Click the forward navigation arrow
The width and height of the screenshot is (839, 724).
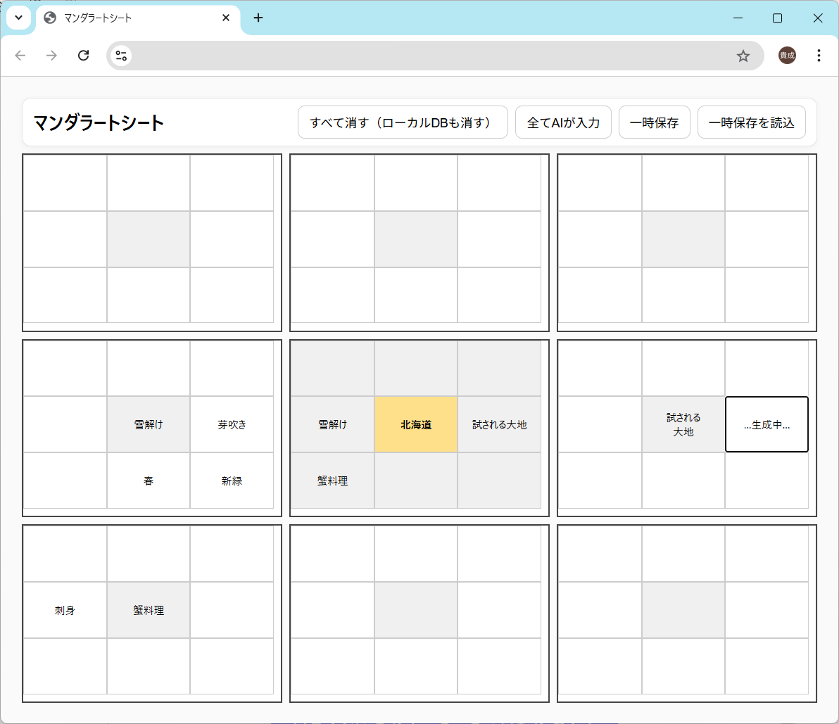[51, 56]
